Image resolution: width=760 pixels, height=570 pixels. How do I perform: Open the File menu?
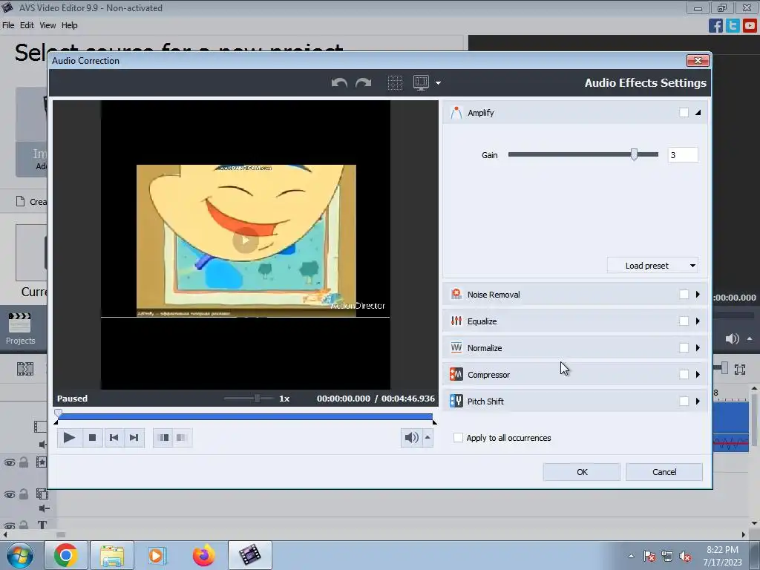click(x=8, y=25)
